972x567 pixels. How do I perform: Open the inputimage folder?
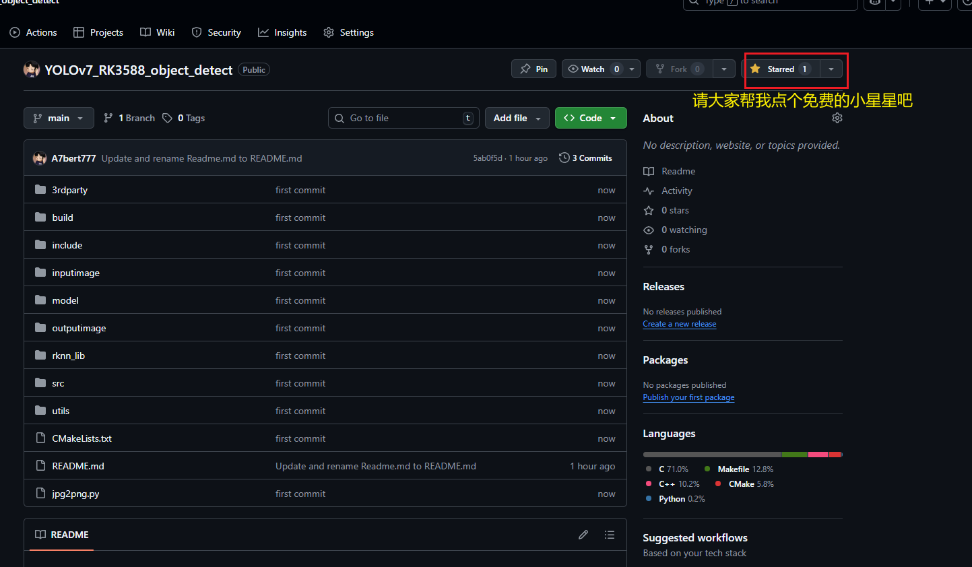coord(76,273)
